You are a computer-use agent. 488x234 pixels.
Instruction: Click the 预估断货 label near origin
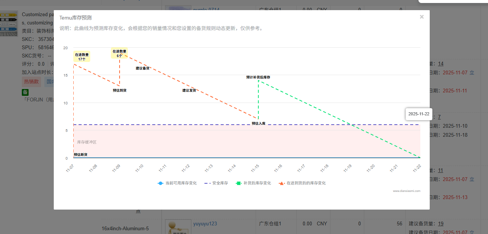pos(80,154)
